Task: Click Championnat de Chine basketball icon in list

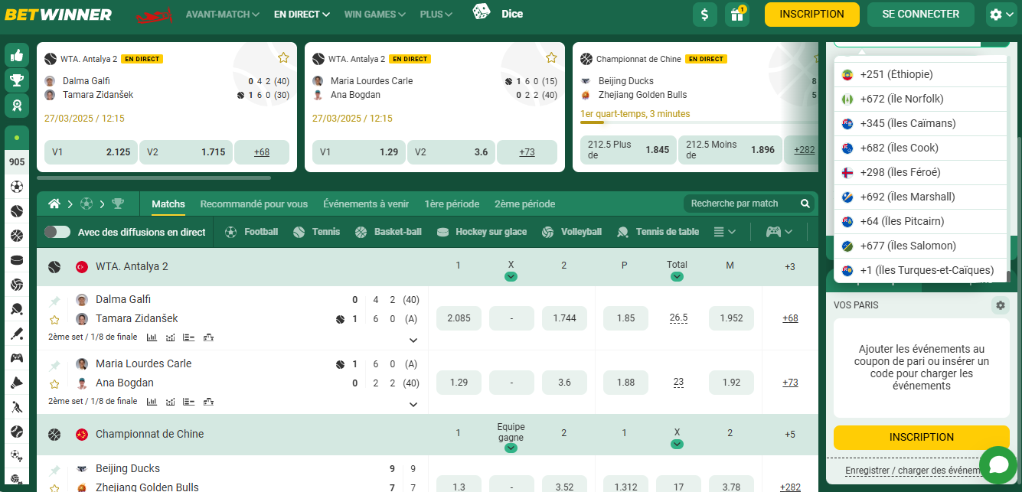Action: click(54, 435)
